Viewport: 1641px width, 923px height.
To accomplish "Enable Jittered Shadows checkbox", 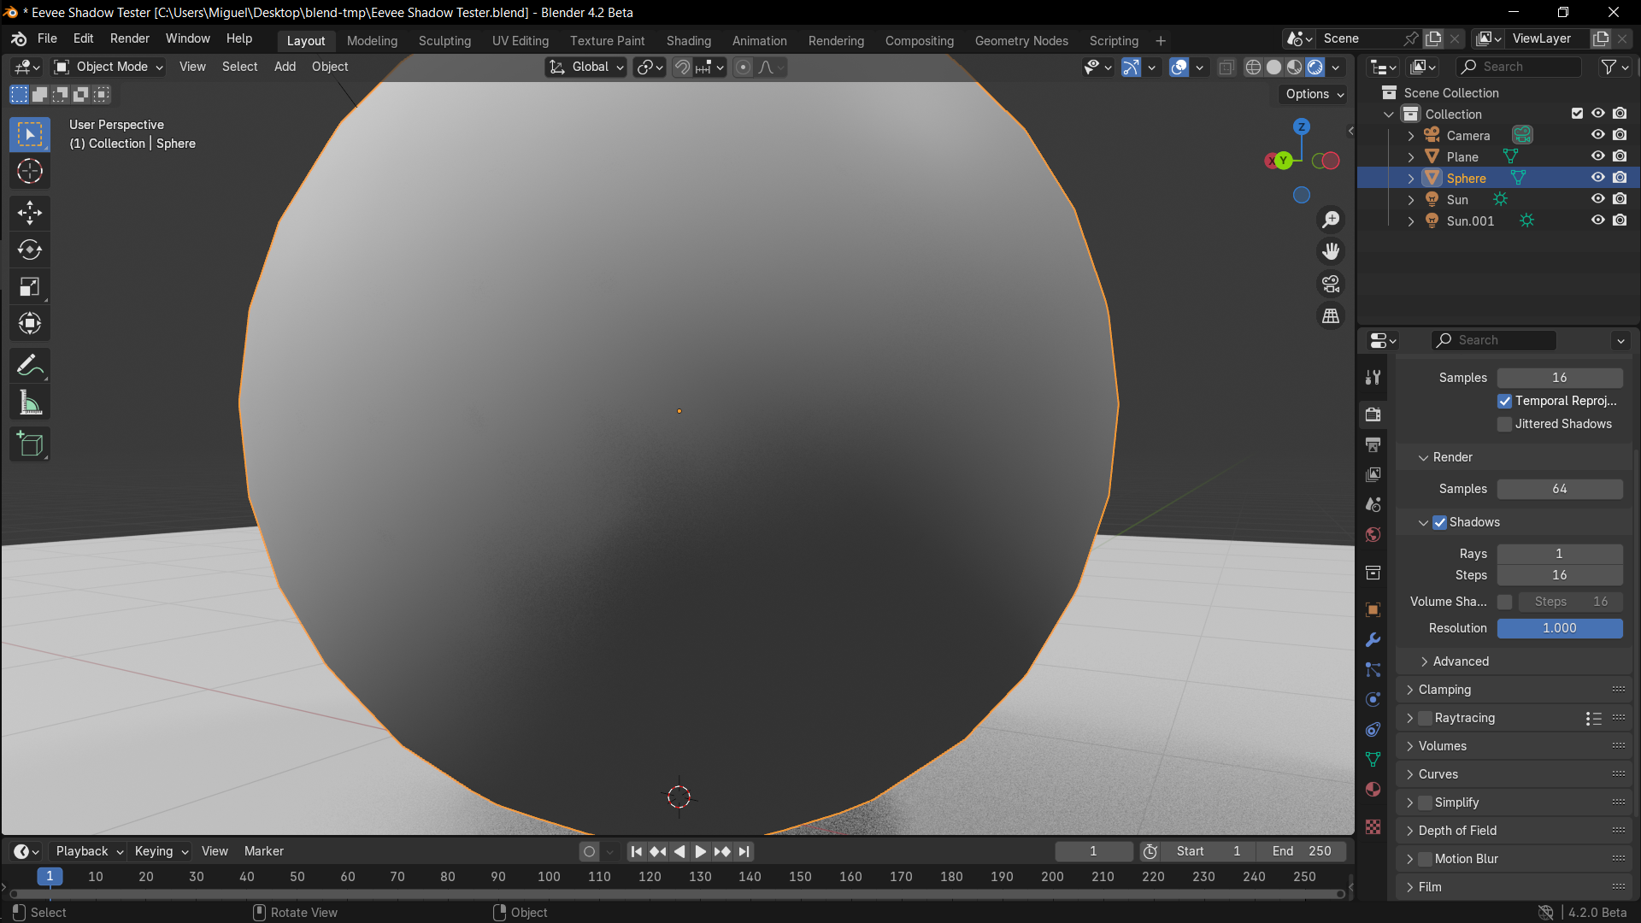I will click(1504, 424).
